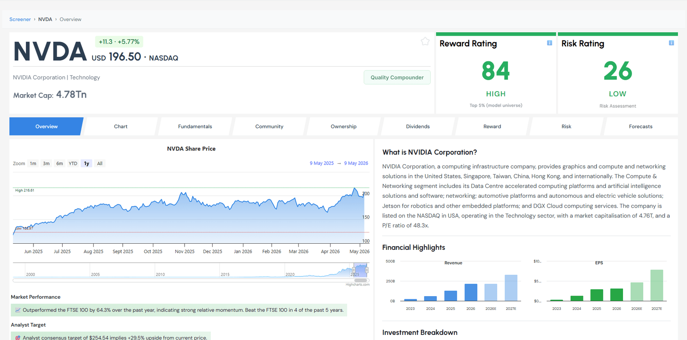Click the target icon beside analyst consensus
The image size is (687, 340).
pos(18,338)
